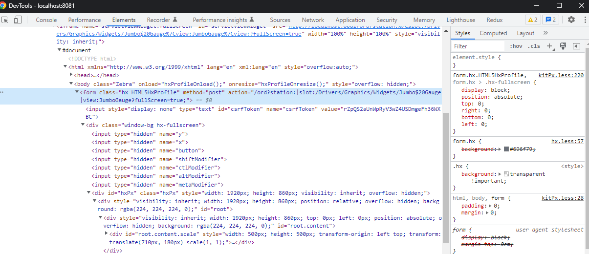Click the styles Filter input field

pyautogui.click(x=478, y=46)
